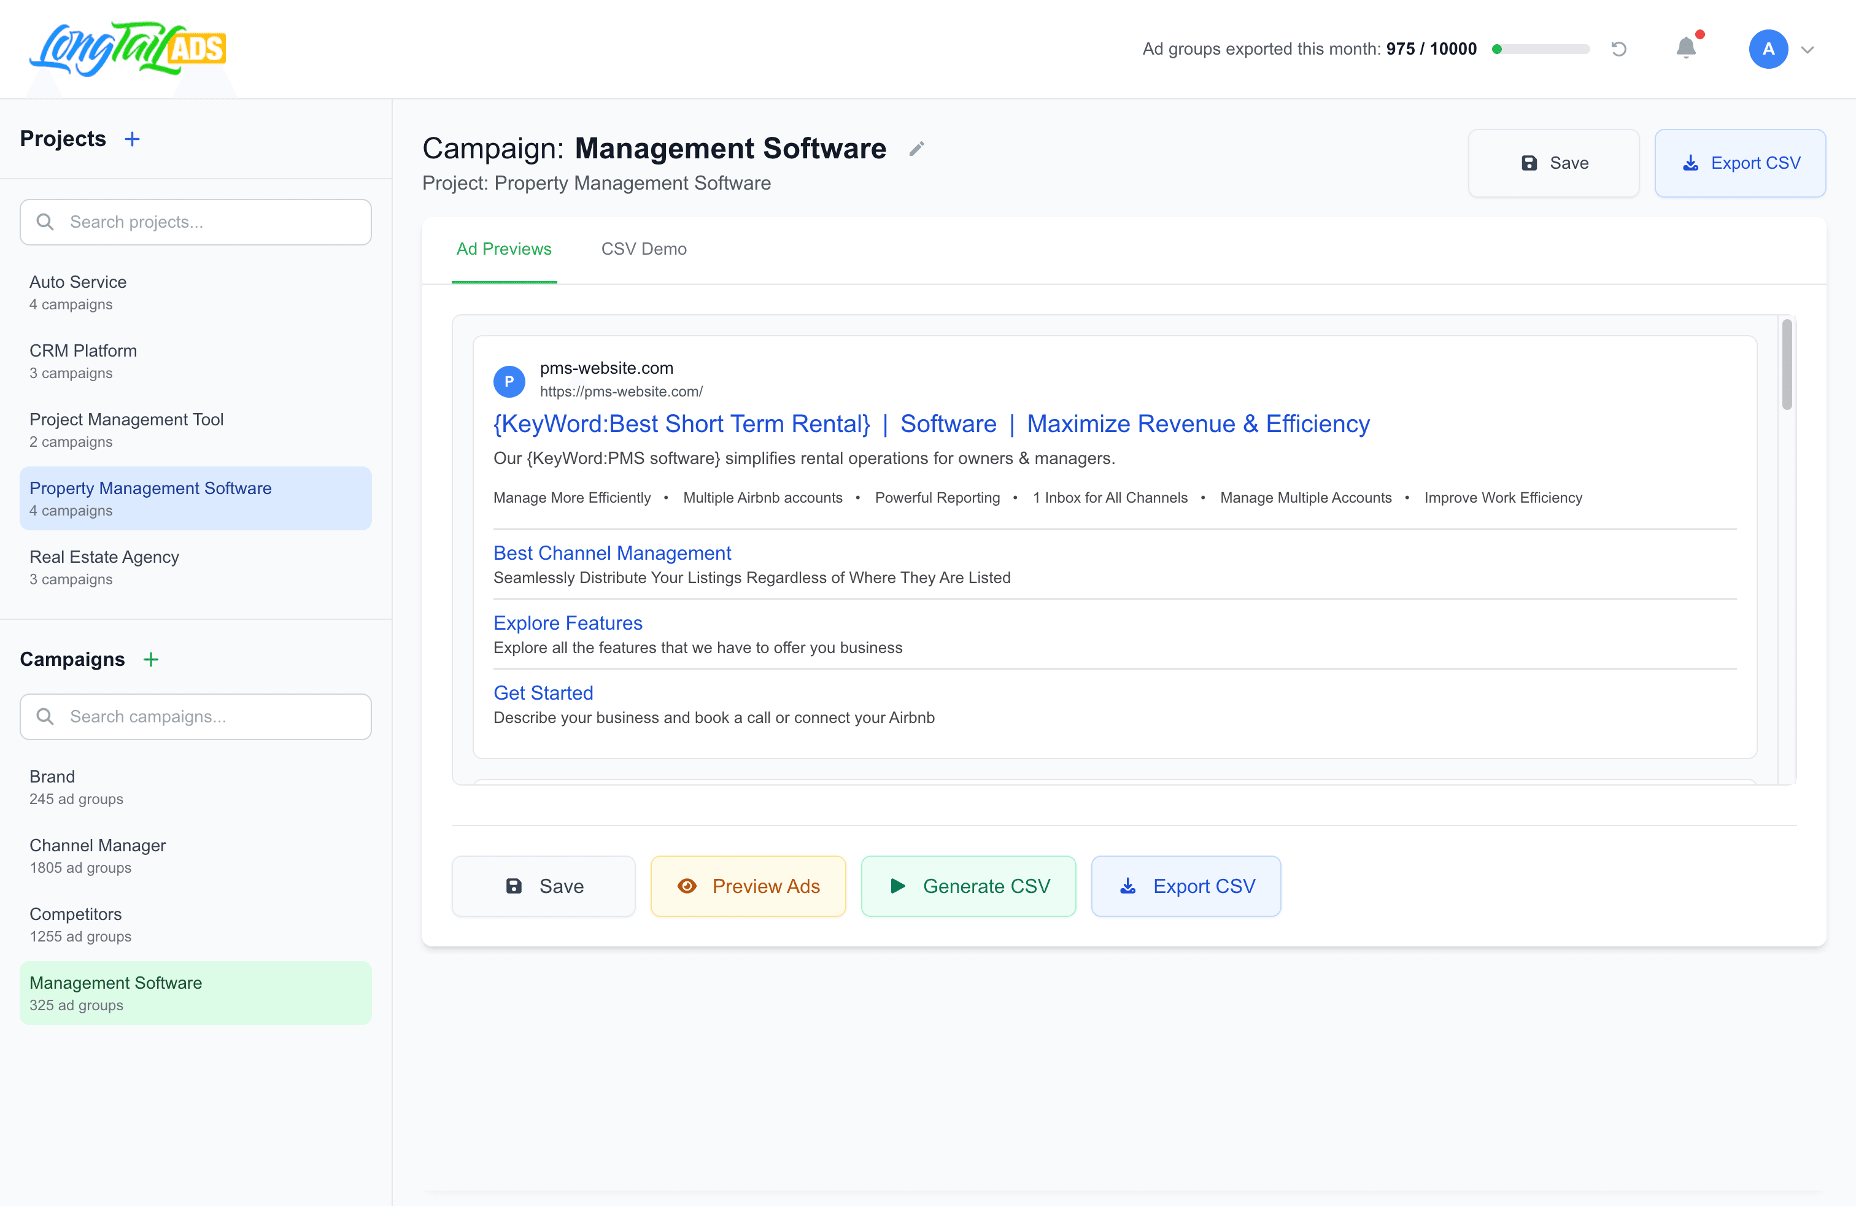The height and width of the screenshot is (1206, 1856).
Task: Click the add campaign plus icon
Action: click(150, 660)
